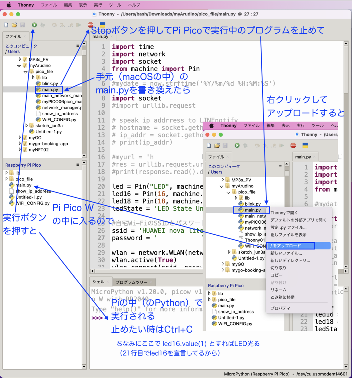
Task: Expand the myNFT02 folder in main window
Action: (20, 150)
